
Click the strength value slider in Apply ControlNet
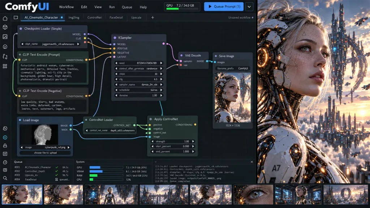(x=173, y=142)
